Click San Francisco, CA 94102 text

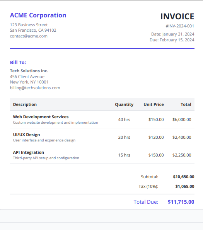pyautogui.click(x=33, y=30)
